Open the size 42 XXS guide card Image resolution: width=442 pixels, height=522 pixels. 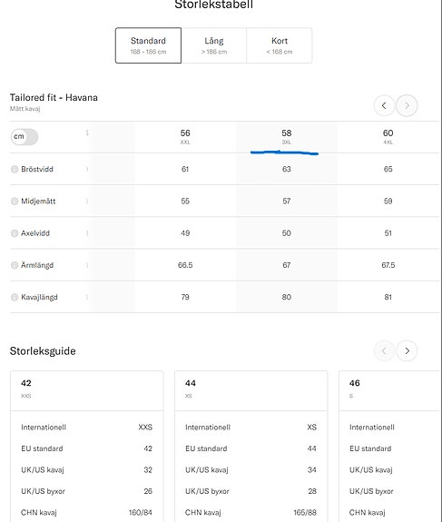(87, 446)
